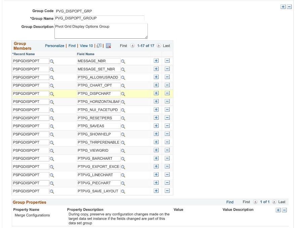Edit record name on PTPG_DISPCHART row

pos(31,93)
